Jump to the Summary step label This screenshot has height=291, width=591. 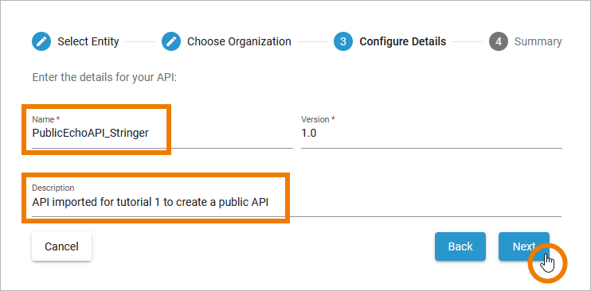(538, 41)
